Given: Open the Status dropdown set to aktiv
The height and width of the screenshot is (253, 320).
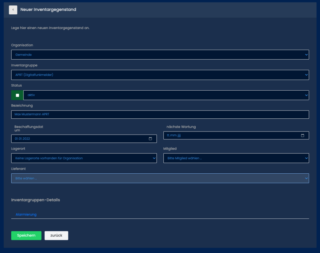Looking at the screenshot, I should coord(166,95).
